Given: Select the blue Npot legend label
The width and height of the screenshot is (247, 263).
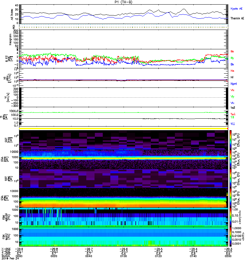Looking at the screenshot, I should pyautogui.click(x=233, y=84).
